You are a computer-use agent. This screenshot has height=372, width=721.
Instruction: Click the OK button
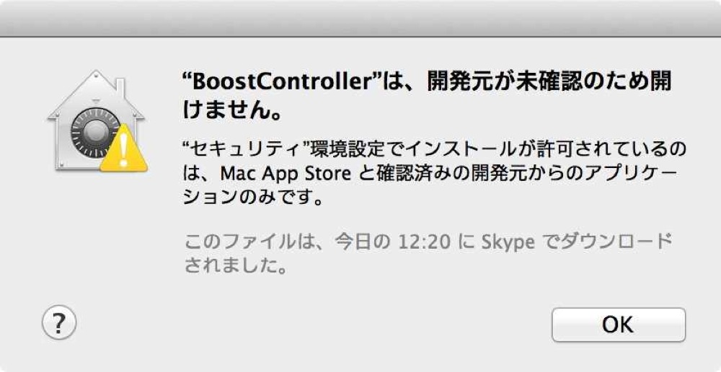coord(619,324)
